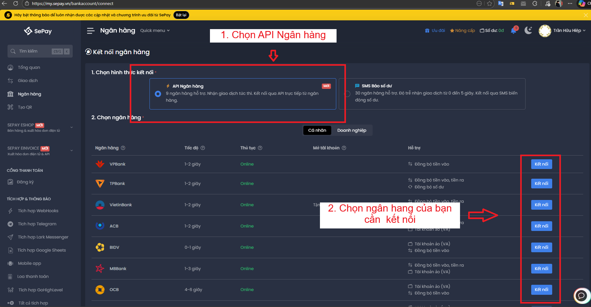Close the yellow notification banner
This screenshot has height=307, width=591.
click(x=585, y=15)
